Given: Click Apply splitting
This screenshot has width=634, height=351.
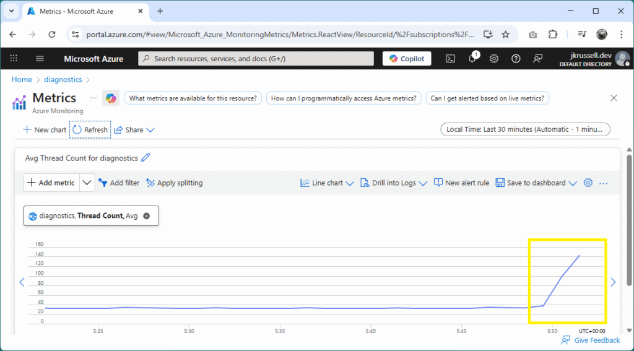Looking at the screenshot, I should pos(174,183).
